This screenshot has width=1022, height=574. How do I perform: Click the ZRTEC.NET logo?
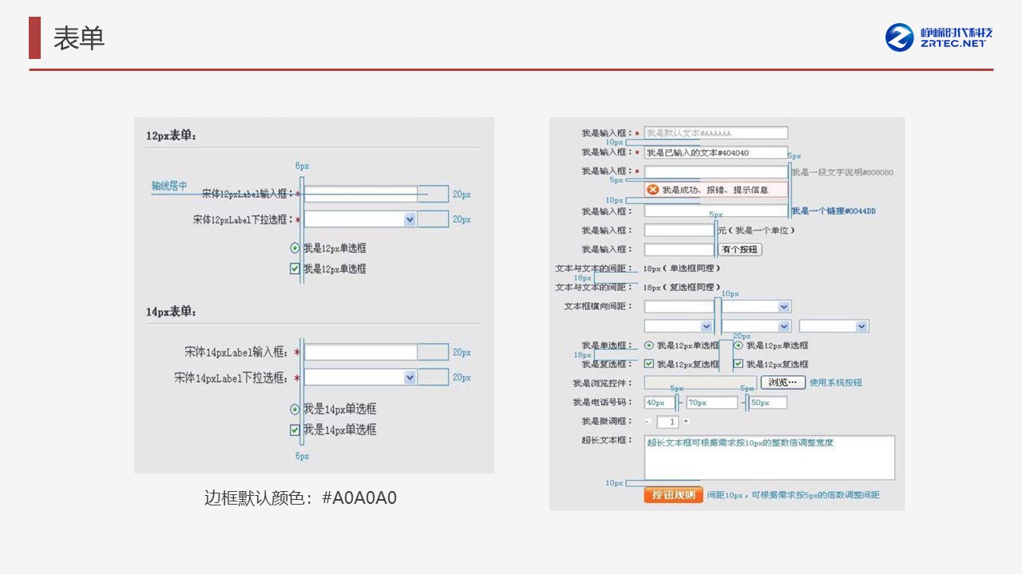[x=938, y=37]
